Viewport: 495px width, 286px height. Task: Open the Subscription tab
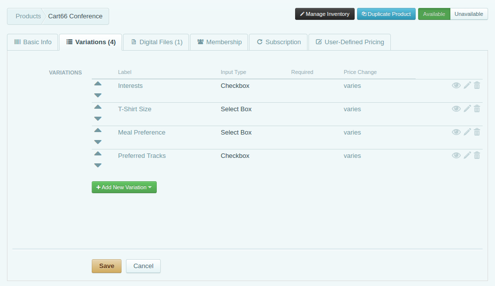[x=279, y=42]
